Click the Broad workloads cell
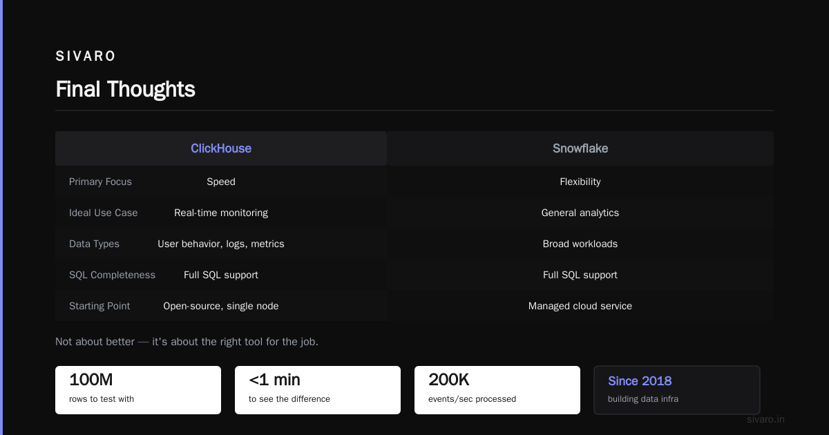 coord(580,244)
